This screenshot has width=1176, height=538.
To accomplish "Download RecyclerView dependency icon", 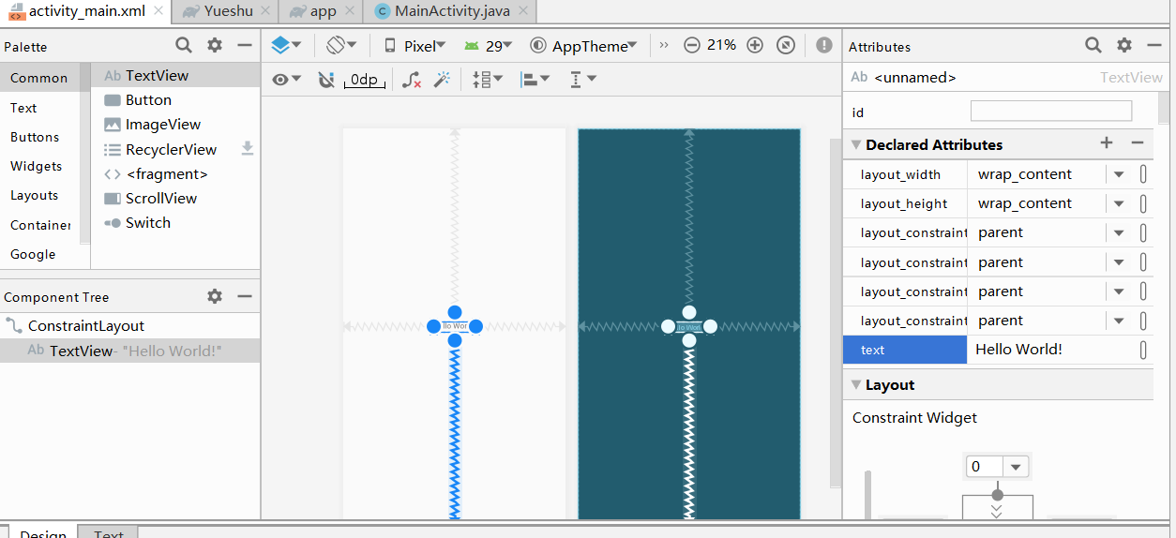I will (x=248, y=148).
